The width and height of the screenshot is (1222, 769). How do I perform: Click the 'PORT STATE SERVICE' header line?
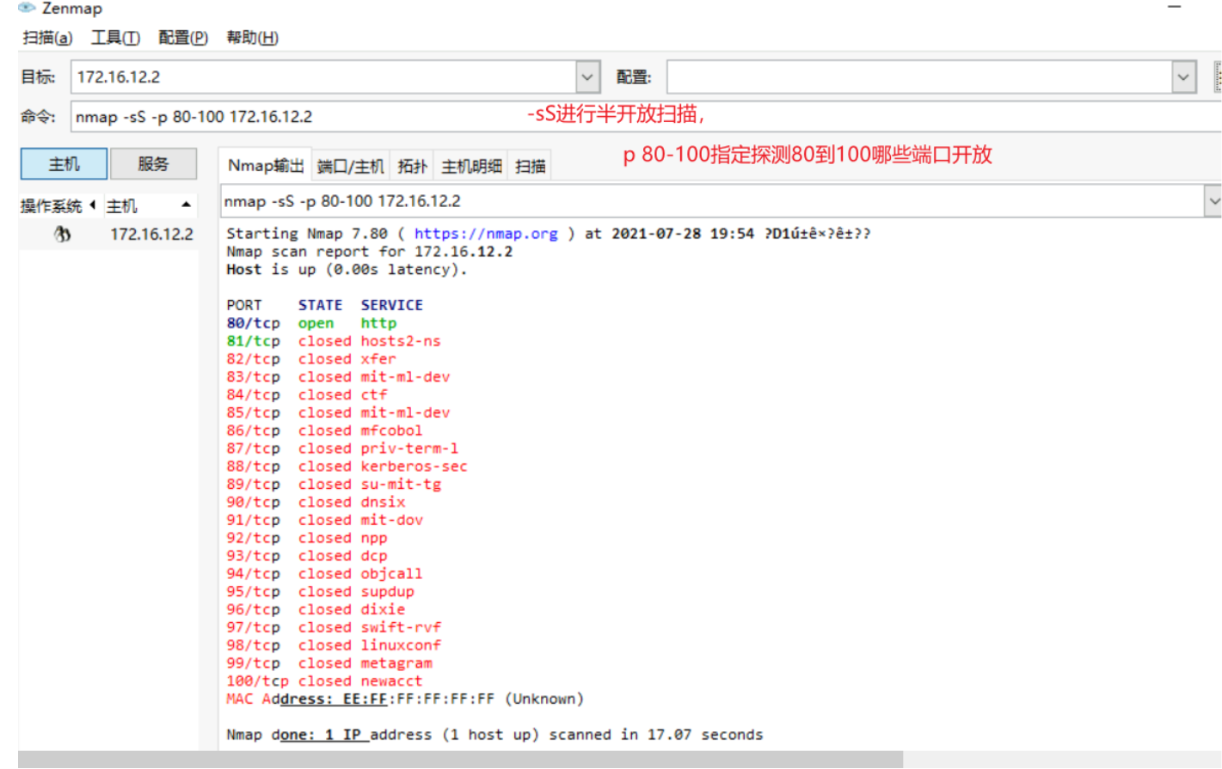(324, 305)
